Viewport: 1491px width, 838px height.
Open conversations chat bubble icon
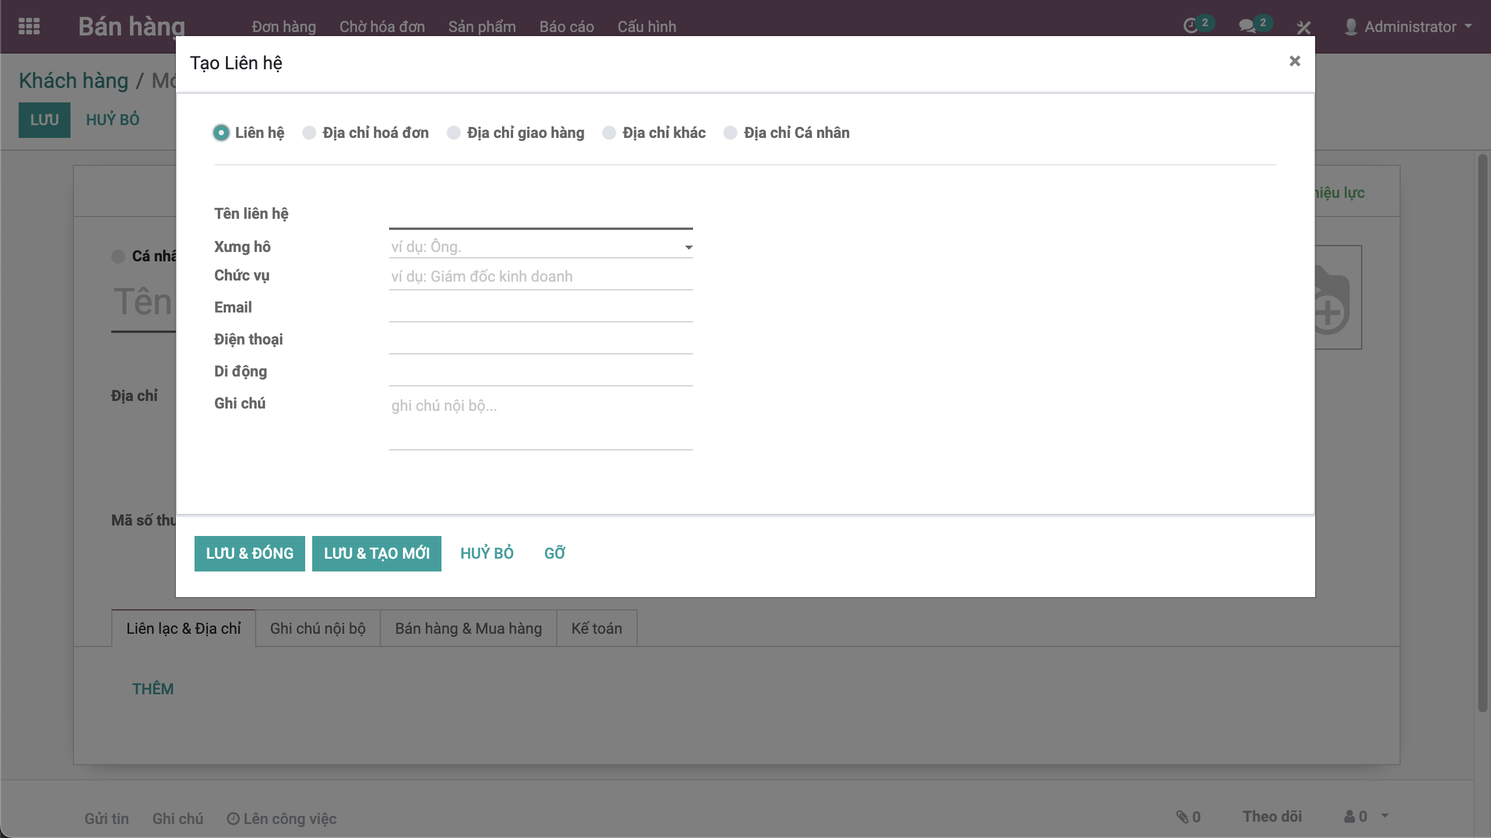coord(1248,26)
